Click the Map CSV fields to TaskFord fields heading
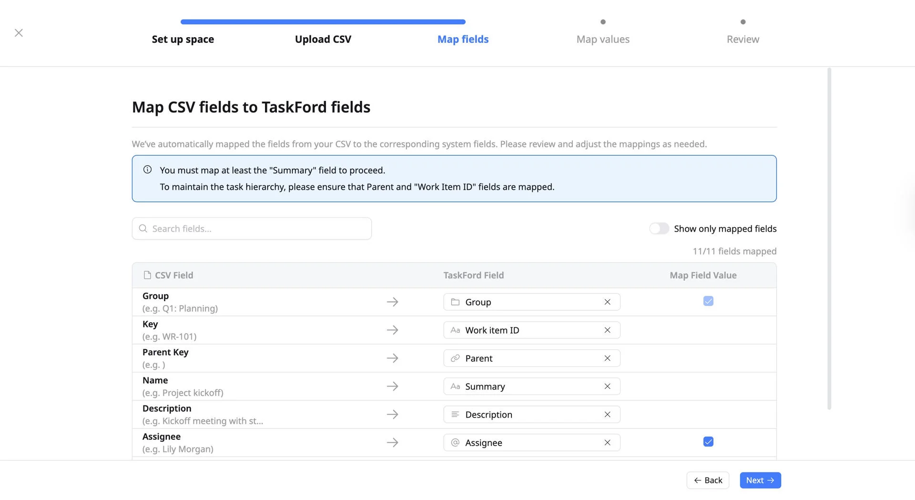This screenshot has height=500, width=915. (x=251, y=107)
